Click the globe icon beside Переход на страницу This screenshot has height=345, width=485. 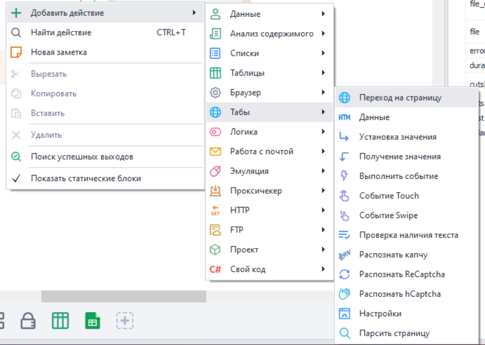(344, 98)
